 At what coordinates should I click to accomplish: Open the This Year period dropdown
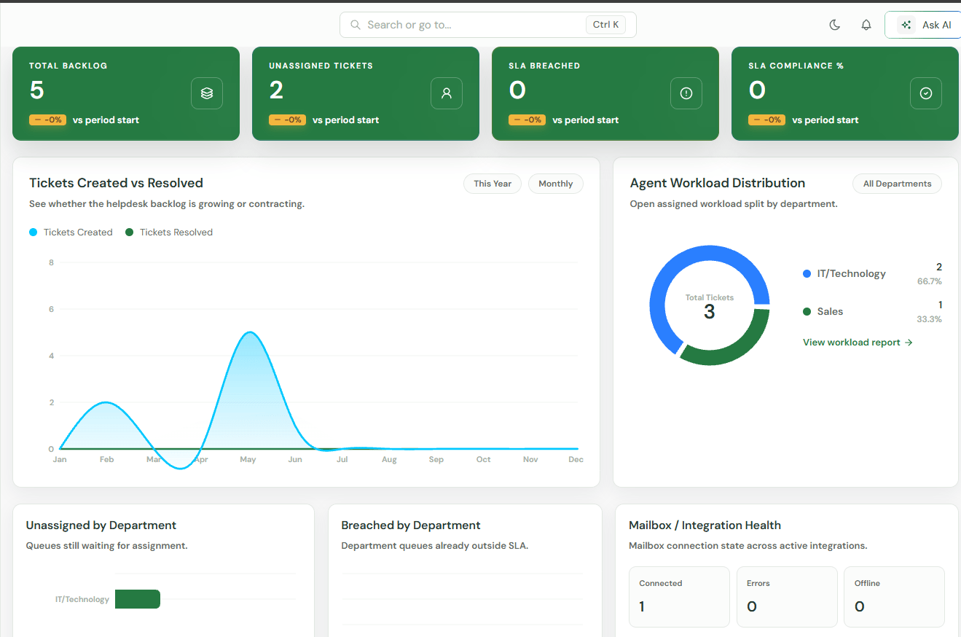[x=493, y=184]
